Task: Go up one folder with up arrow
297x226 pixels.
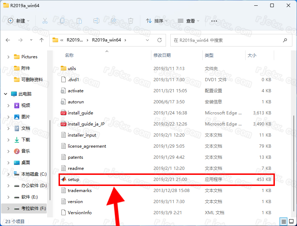Action: (x=42, y=40)
